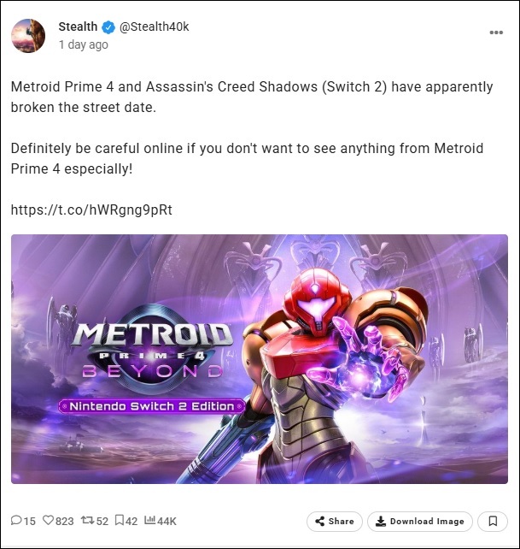Open the @Stealth40k handle profile

(155, 27)
